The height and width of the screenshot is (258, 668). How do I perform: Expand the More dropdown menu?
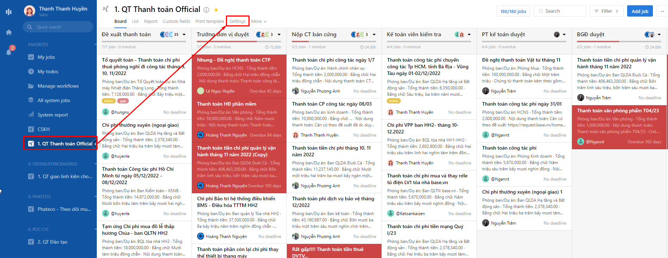pos(259,21)
